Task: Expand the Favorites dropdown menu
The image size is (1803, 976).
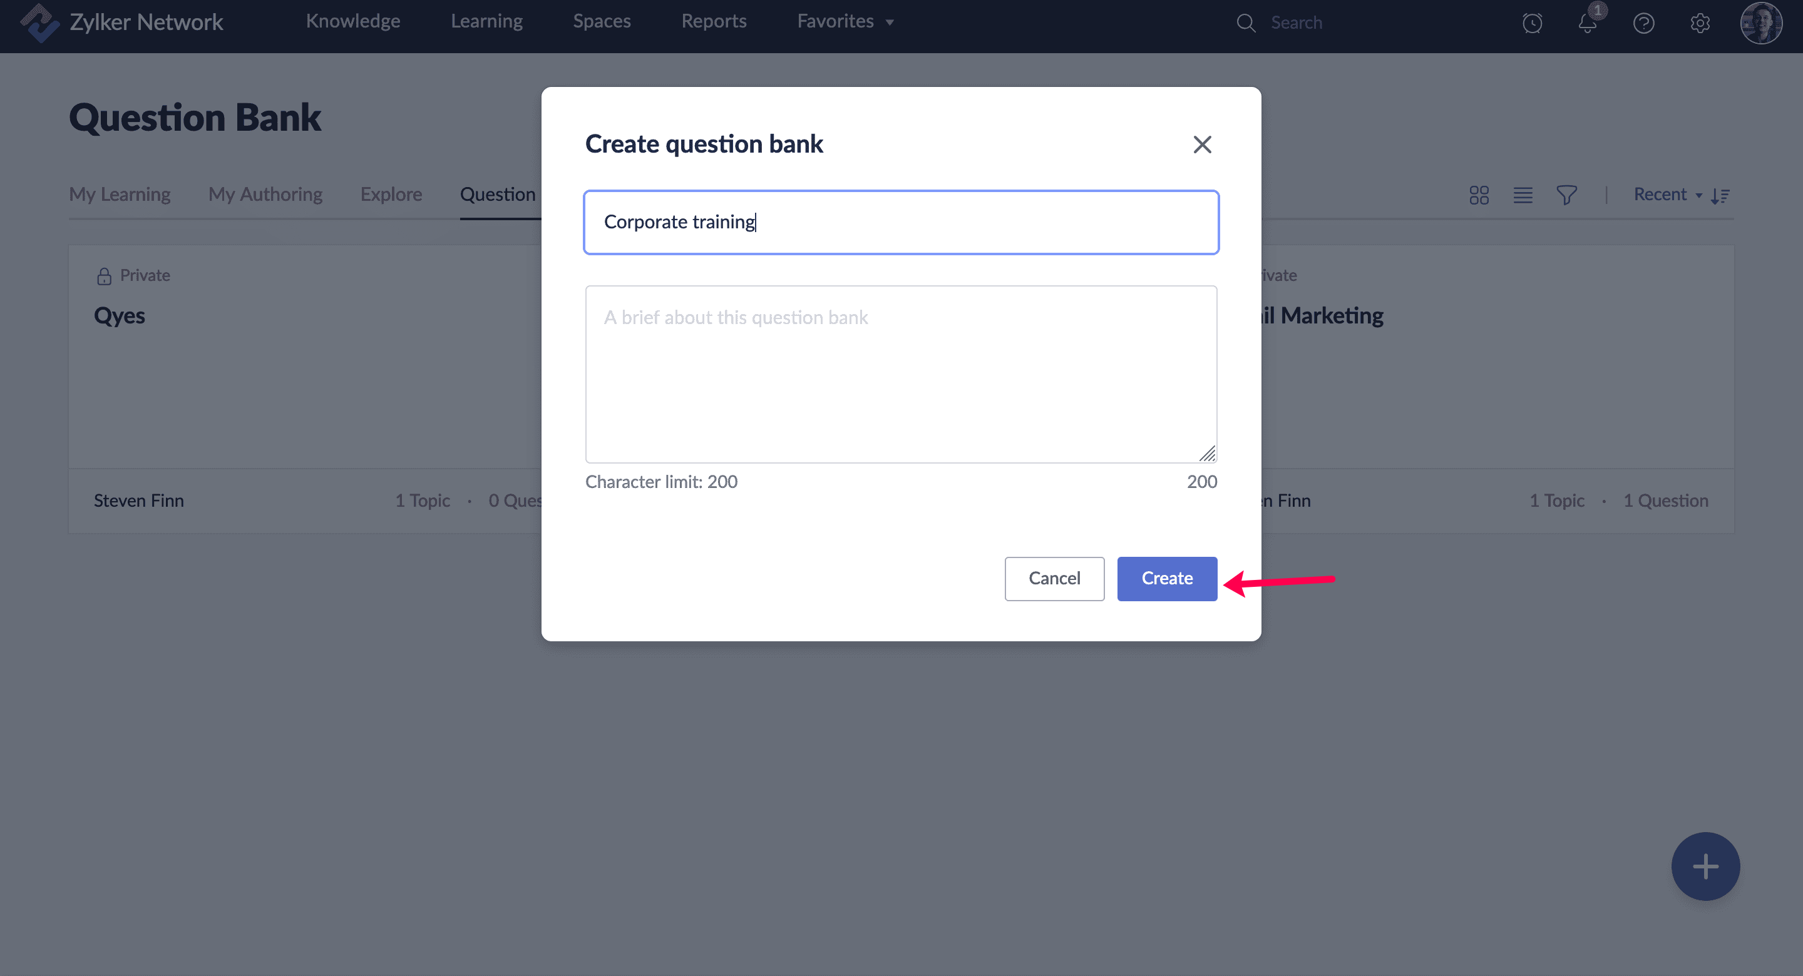Action: (845, 22)
